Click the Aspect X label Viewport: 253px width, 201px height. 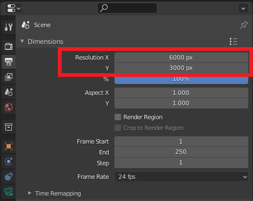click(x=97, y=93)
